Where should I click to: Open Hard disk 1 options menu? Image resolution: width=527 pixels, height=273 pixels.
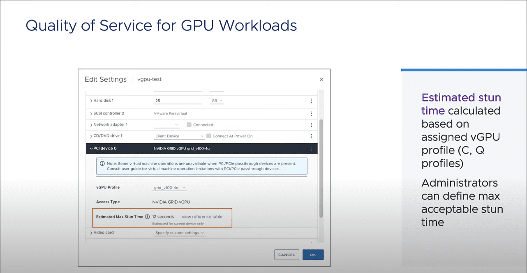(x=311, y=101)
